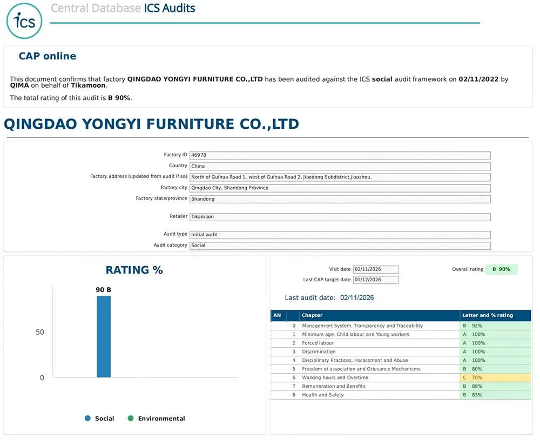Click the CAP online heading
The width and height of the screenshot is (540, 444).
[x=48, y=56]
